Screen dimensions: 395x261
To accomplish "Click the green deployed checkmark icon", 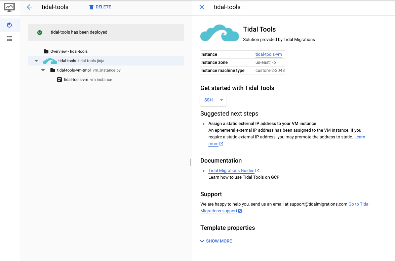I will pos(40,33).
